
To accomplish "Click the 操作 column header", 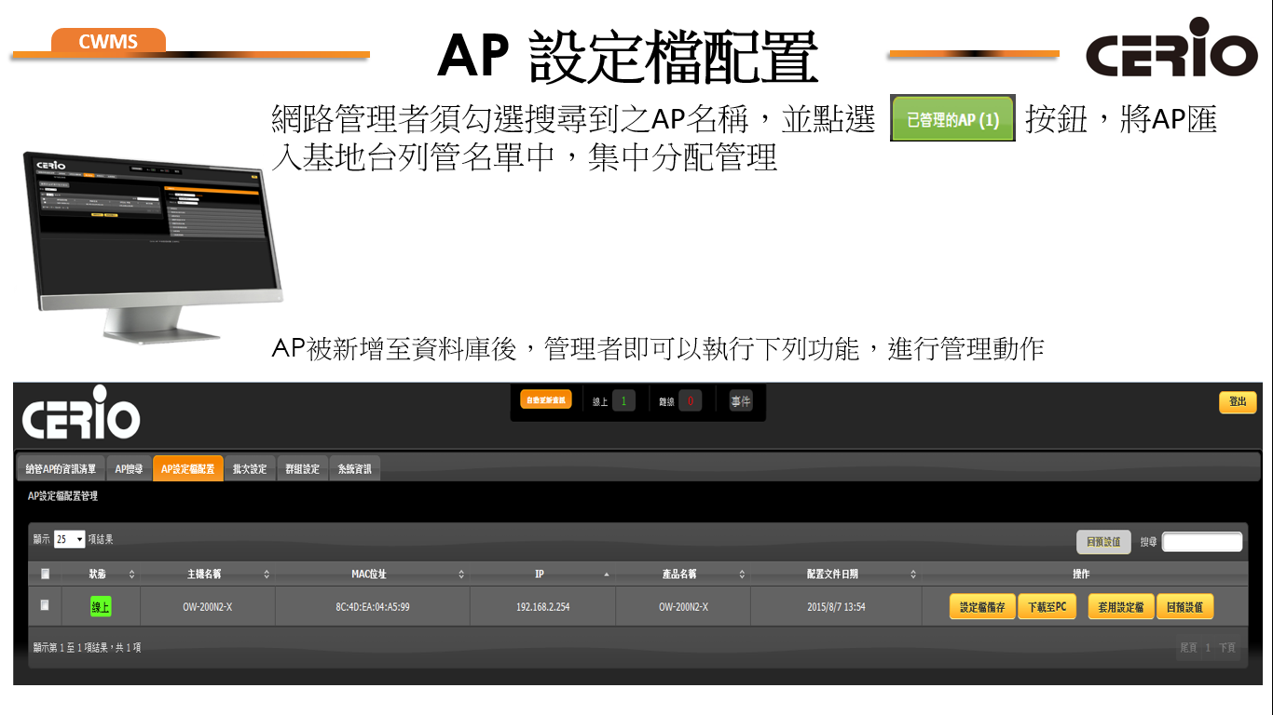I will pyautogui.click(x=1081, y=574).
